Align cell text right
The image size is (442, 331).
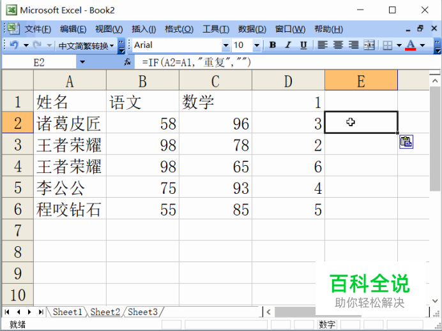(x=353, y=45)
